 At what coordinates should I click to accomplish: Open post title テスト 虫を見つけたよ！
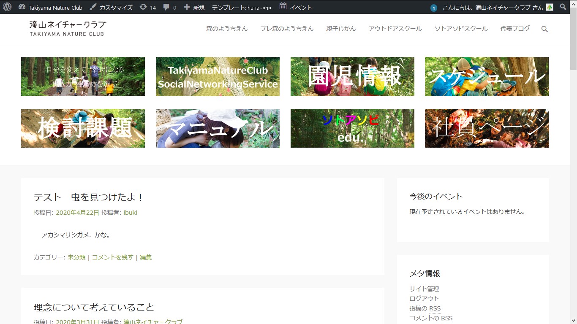tap(89, 197)
